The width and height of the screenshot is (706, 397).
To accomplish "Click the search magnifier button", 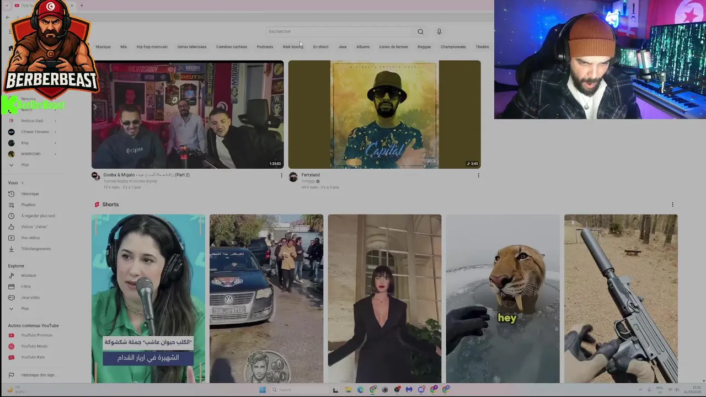I will (420, 31).
